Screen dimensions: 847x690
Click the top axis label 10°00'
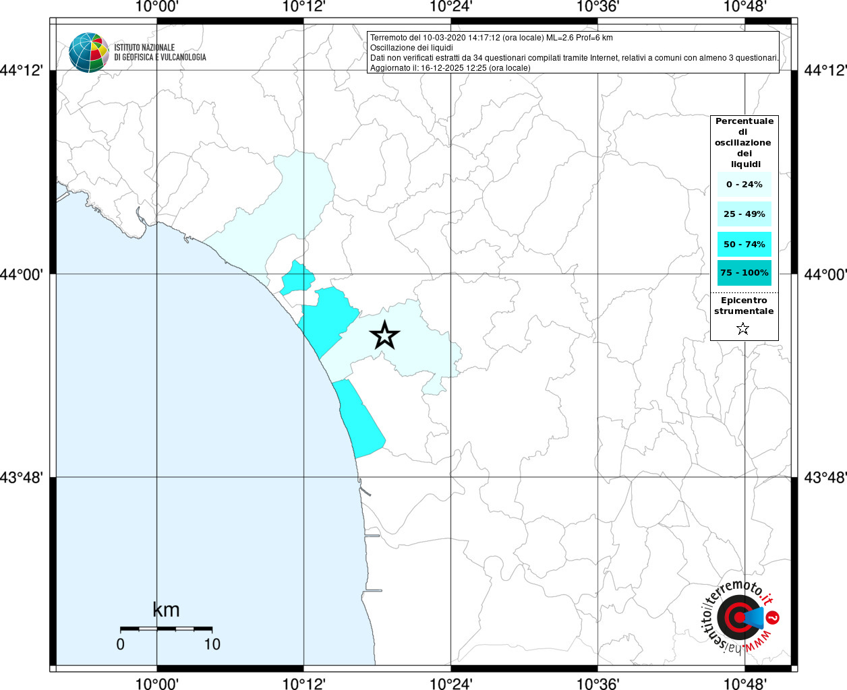coord(156,7)
